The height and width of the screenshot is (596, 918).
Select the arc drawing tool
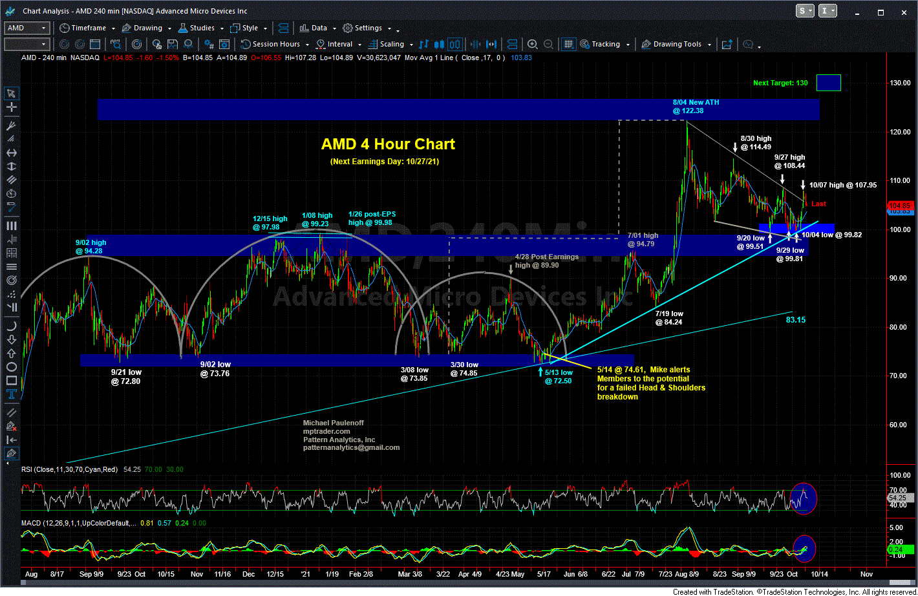pos(12,326)
